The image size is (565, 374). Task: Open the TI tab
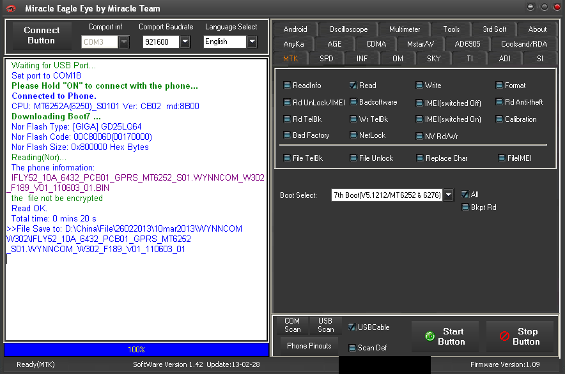(470, 58)
